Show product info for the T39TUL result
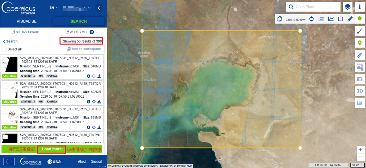This screenshot has height=168, width=366. pos(88,76)
